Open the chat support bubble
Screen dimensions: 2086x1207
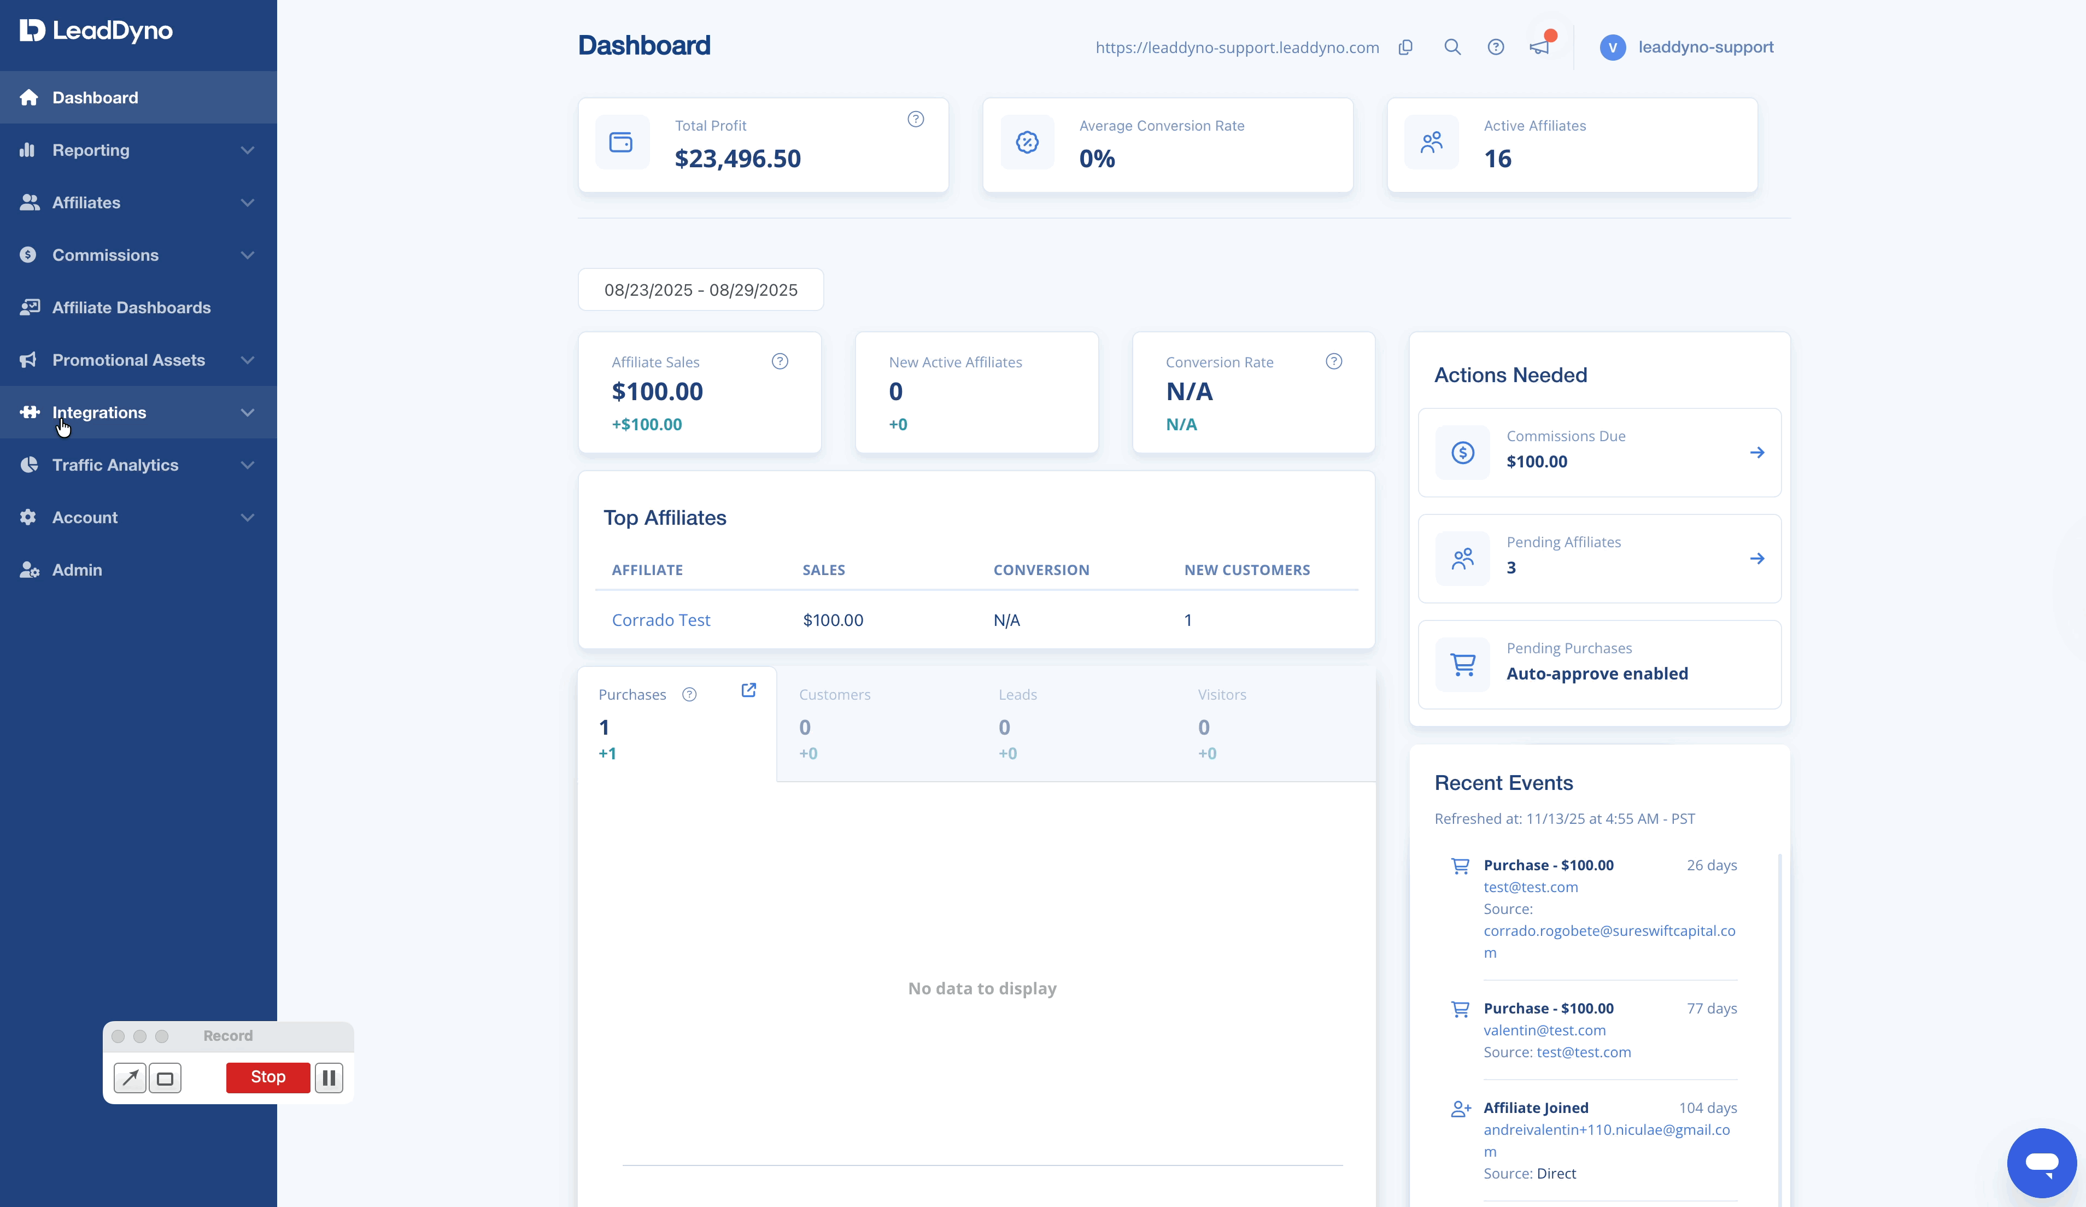(x=2042, y=1163)
